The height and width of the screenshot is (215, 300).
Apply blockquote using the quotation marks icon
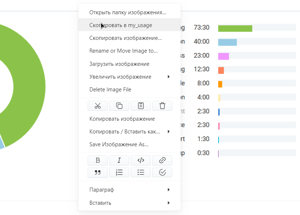[97, 173]
